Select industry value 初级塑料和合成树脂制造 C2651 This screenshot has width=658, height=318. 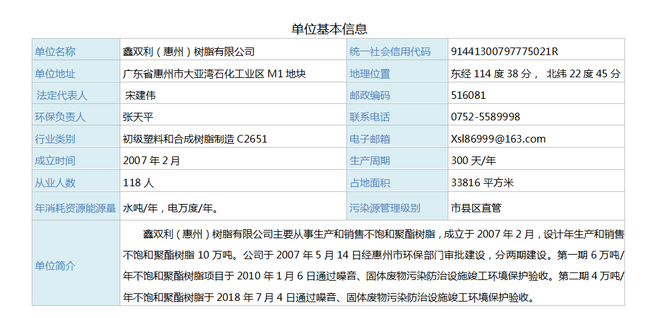(x=195, y=139)
